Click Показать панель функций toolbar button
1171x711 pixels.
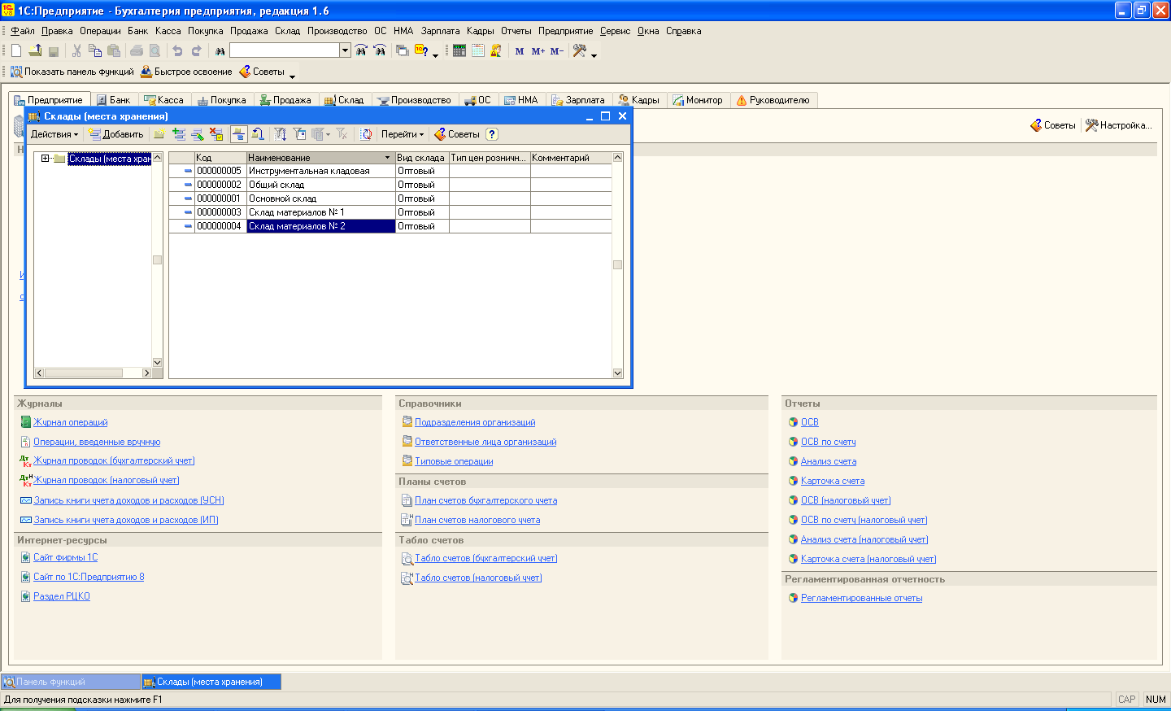point(72,72)
